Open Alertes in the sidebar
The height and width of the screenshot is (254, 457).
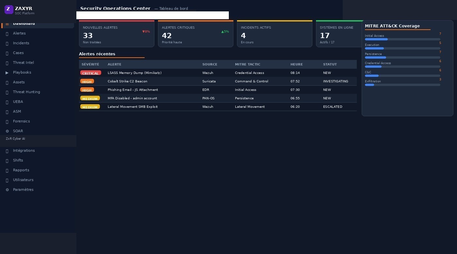point(19,33)
